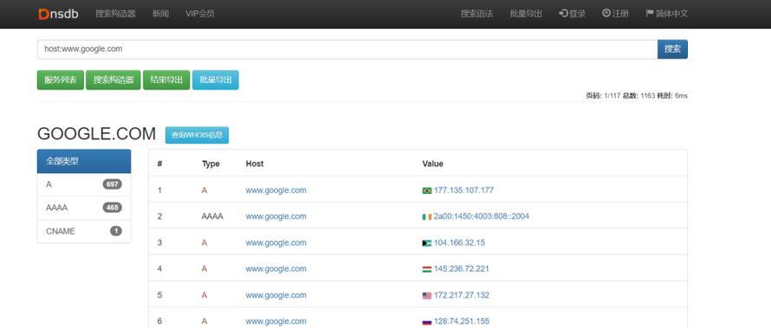The height and width of the screenshot is (328, 771).
Task: Click the flag beside 104.166.32.15
Action: 427,243
